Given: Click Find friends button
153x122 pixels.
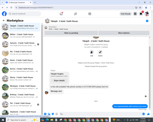Looking at the screenshot, I should (x=125, y=14).
